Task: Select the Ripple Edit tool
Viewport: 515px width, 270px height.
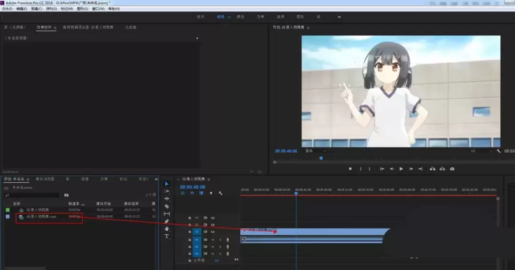Action: click(x=166, y=199)
